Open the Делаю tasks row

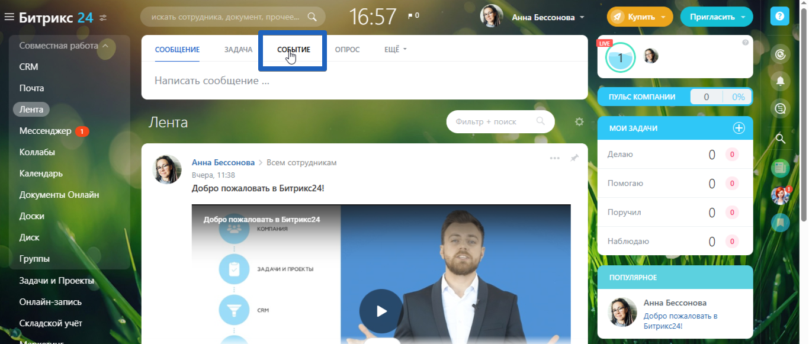(675, 155)
